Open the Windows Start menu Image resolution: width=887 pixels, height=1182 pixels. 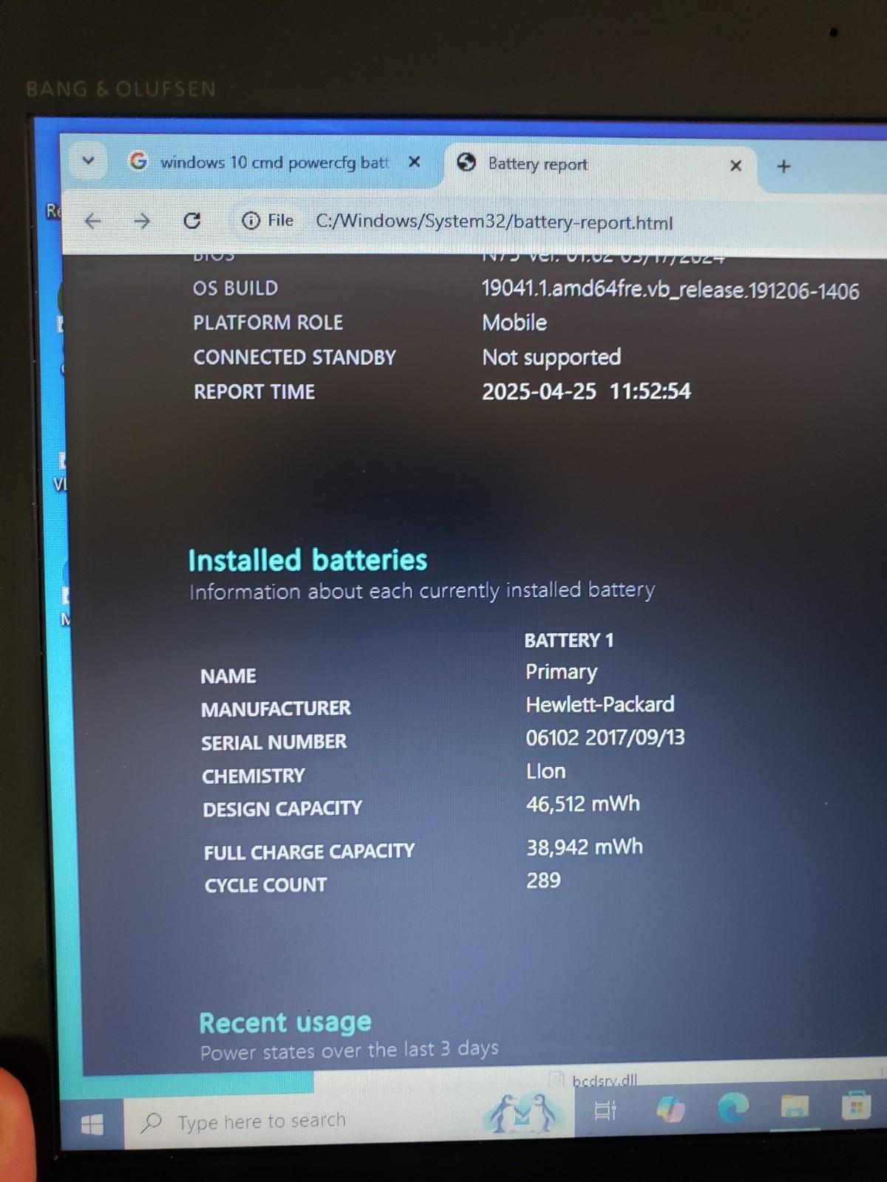(x=92, y=1125)
